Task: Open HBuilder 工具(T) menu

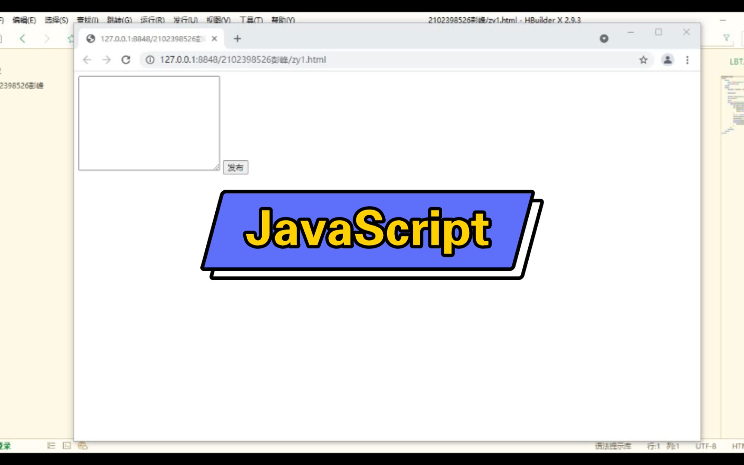Action: [x=251, y=20]
